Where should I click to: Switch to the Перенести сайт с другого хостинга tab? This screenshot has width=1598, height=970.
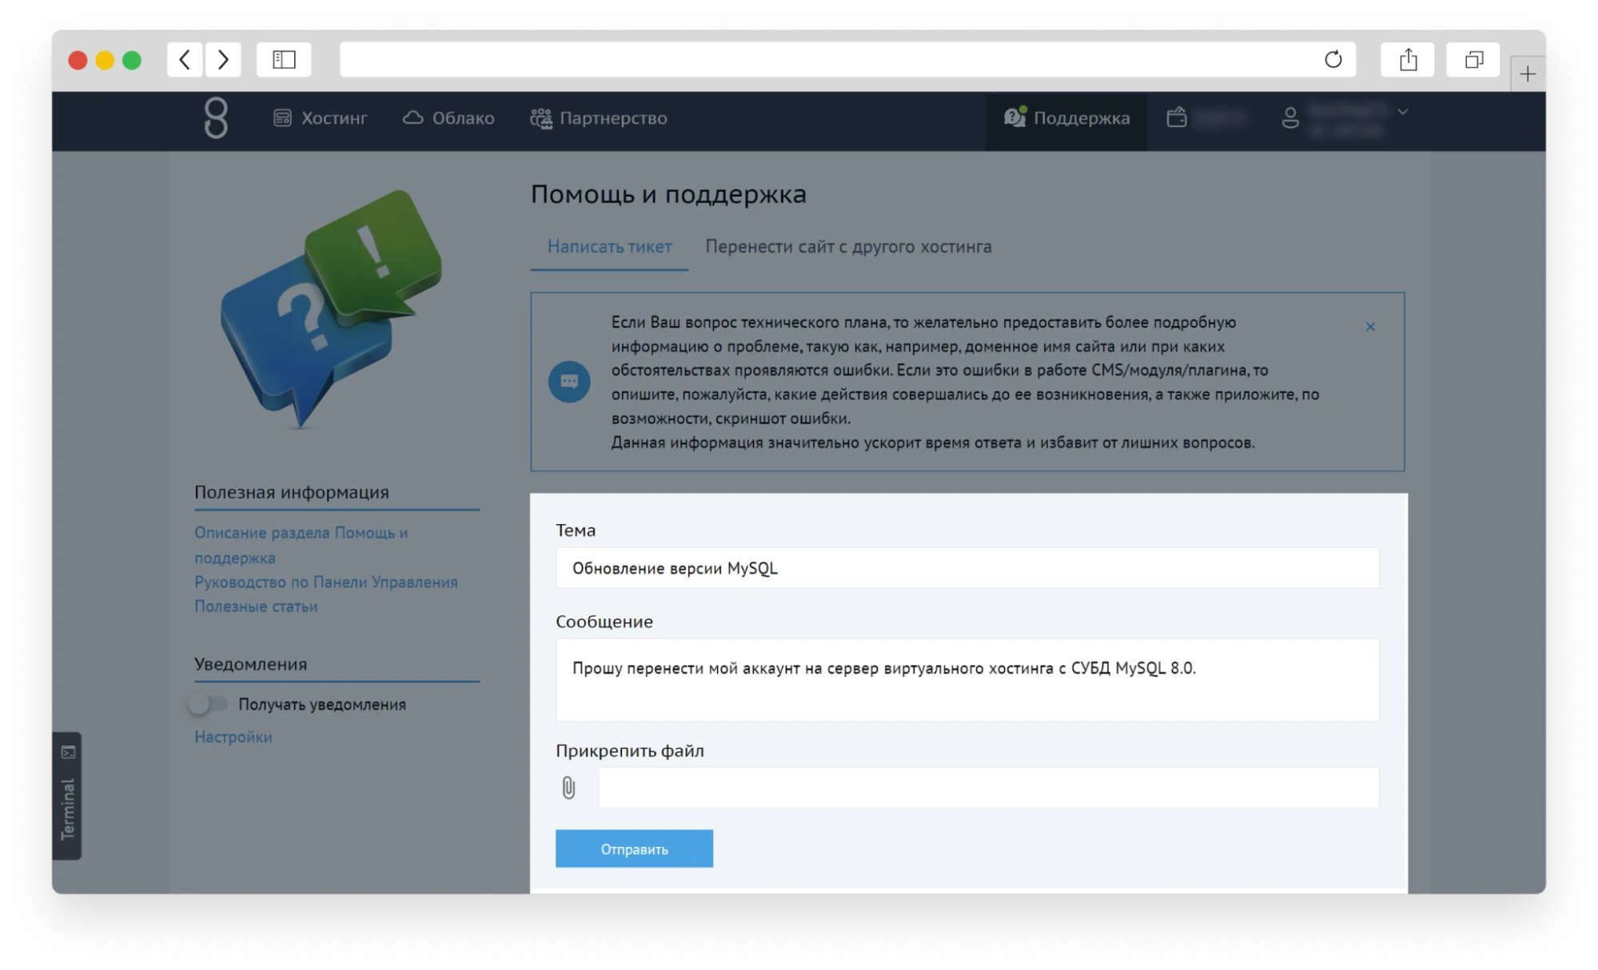(x=848, y=246)
